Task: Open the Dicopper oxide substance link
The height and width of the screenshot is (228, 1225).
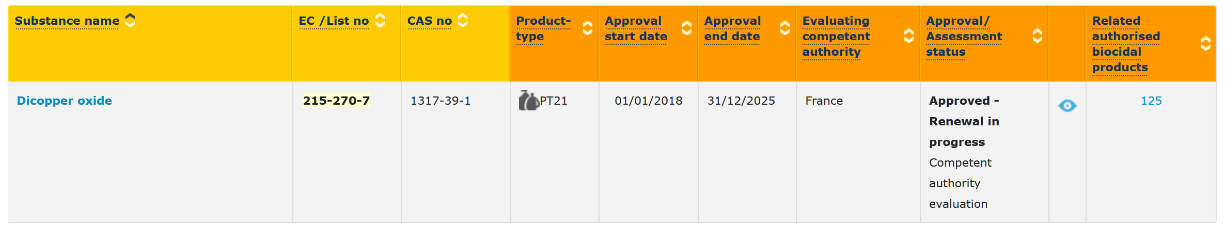Action: point(65,101)
